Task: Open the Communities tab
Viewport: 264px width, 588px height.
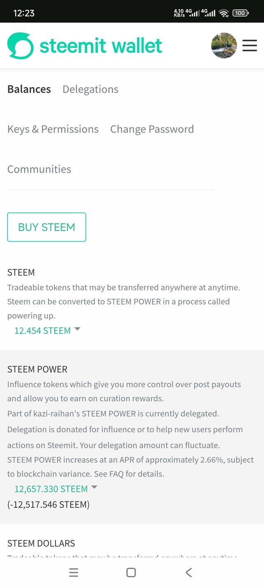Action: point(39,169)
